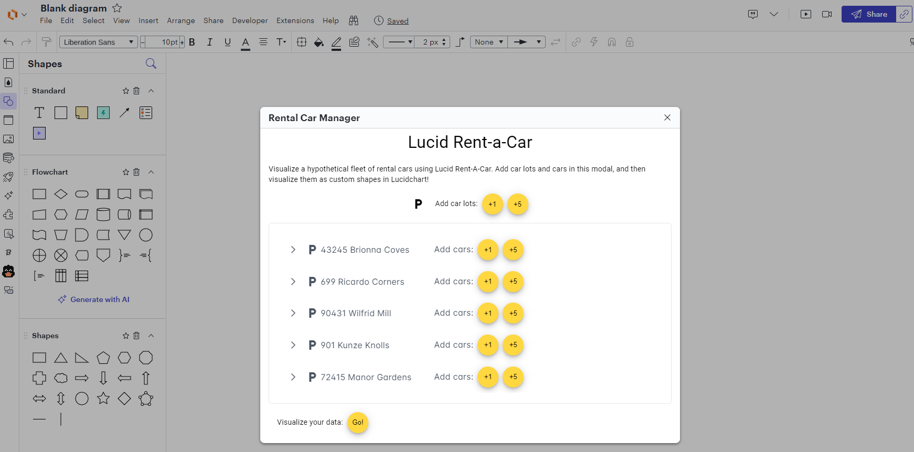Expand the 43245 Brionna Coves lot
Screen dimensions: 914x452
coord(293,250)
